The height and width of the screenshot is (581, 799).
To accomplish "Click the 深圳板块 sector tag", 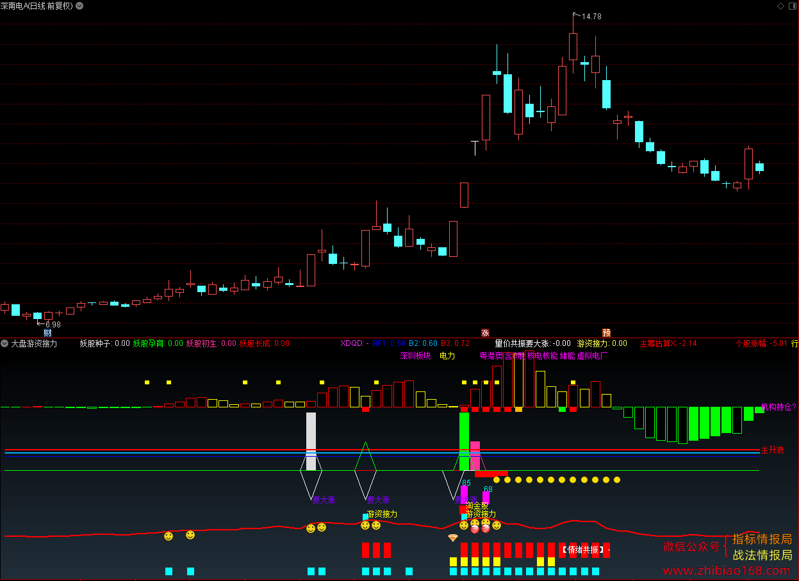I will 416,356.
